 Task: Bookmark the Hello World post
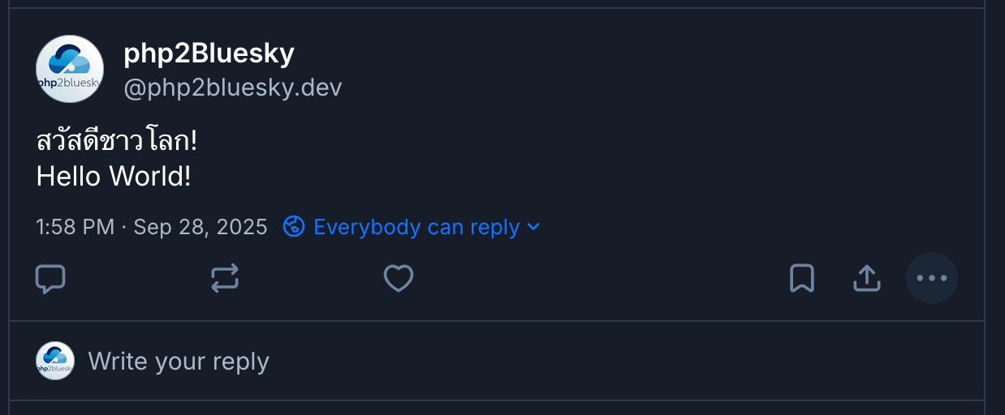[802, 279]
